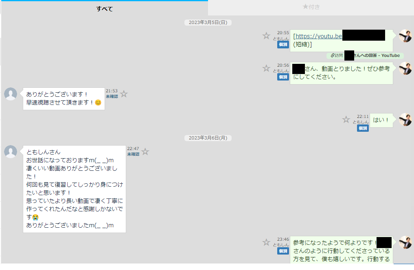This screenshot has height=270, width=414.
Task: Open sender avatar beside 20:55 message
Action: tap(405, 36)
